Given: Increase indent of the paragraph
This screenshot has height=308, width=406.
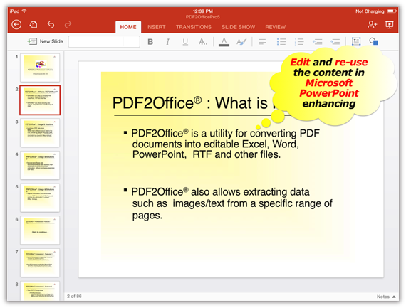Looking at the screenshot, I should (335, 42).
